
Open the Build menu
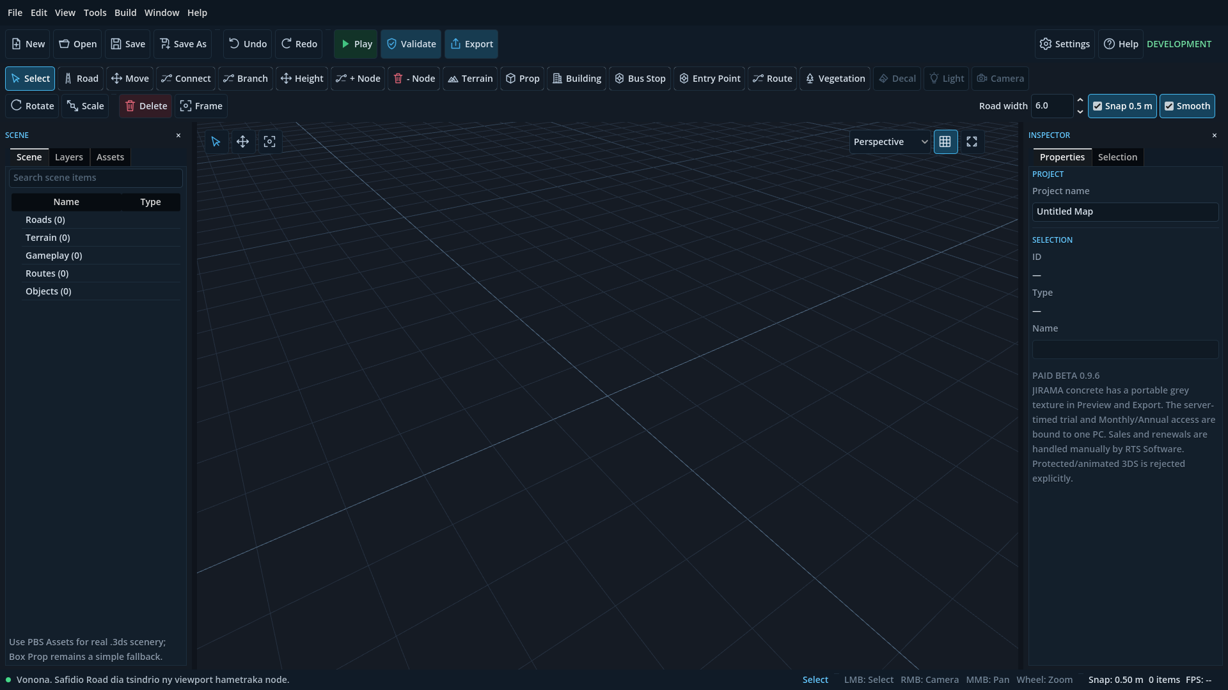click(x=125, y=13)
